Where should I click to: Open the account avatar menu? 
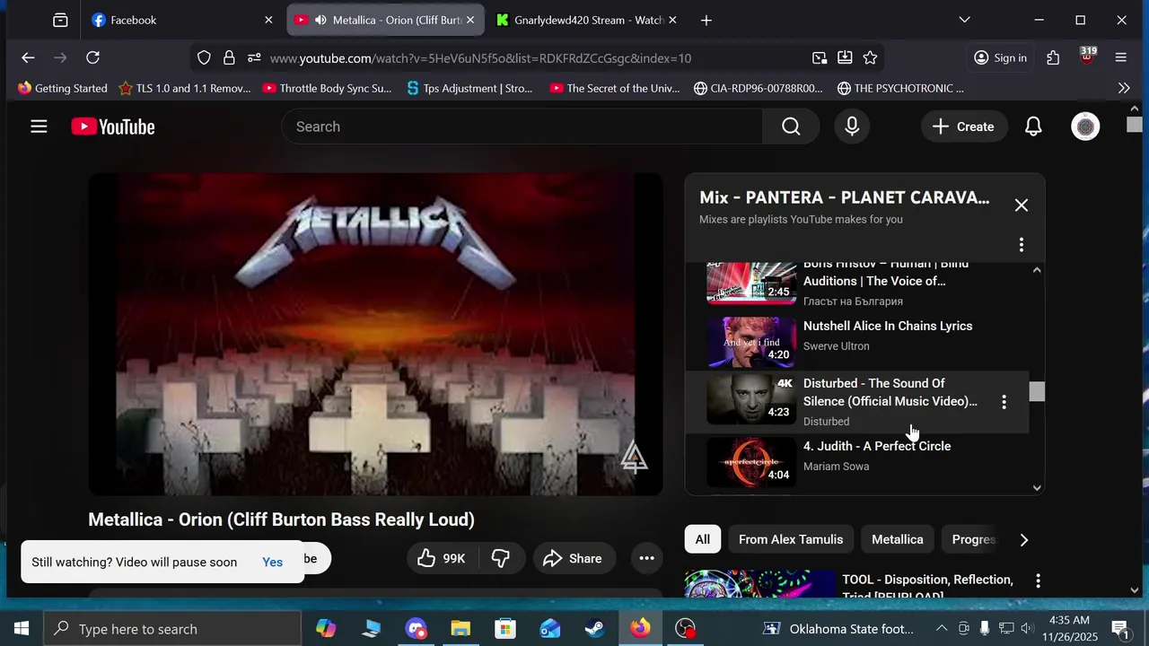click(x=1085, y=127)
